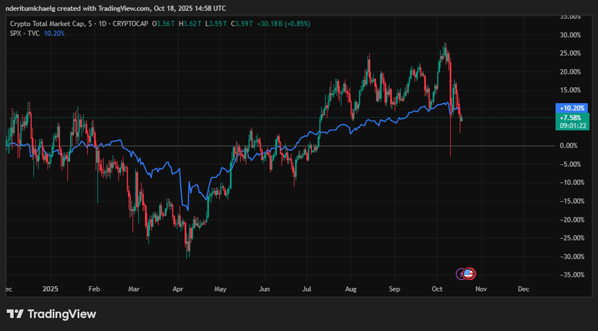
Task: Click the 25.00% price scale label
Action: 570,53
